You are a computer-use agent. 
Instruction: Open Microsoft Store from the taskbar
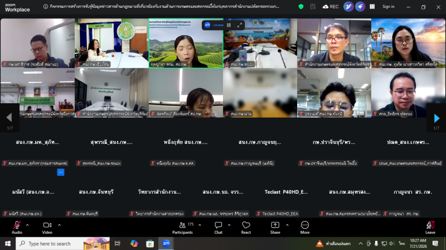click(x=150, y=243)
